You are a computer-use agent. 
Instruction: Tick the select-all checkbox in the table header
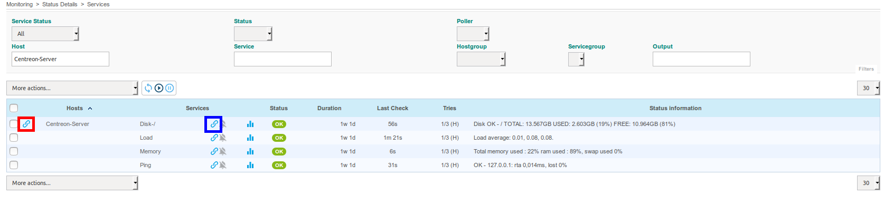pos(14,108)
